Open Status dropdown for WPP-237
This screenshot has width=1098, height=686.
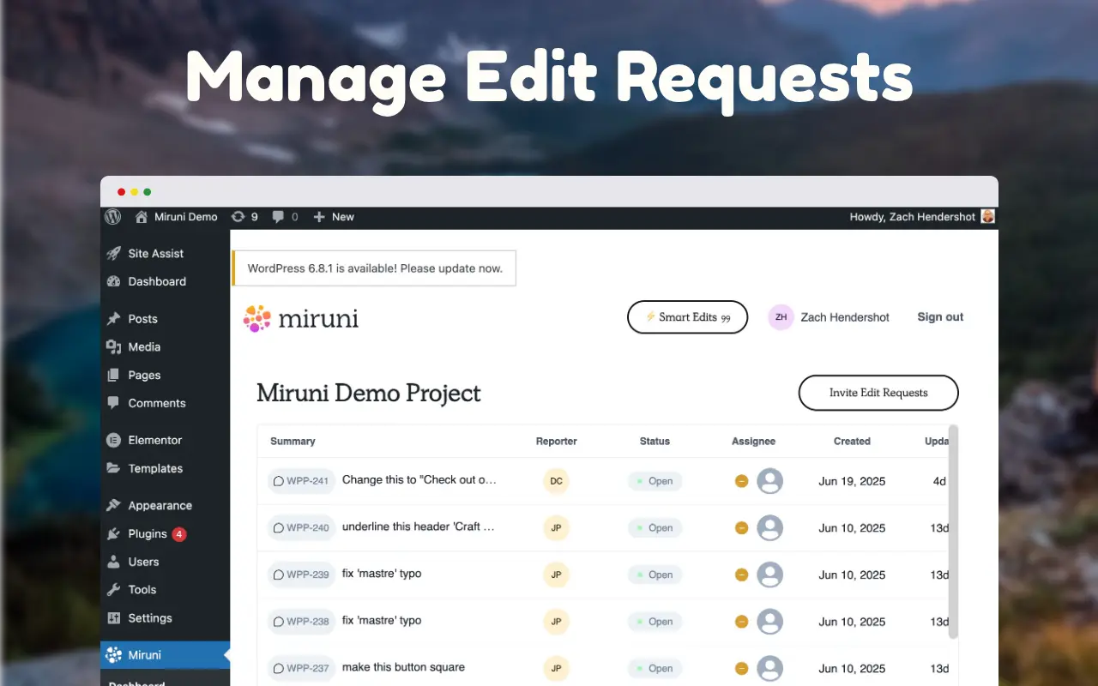[655, 668]
